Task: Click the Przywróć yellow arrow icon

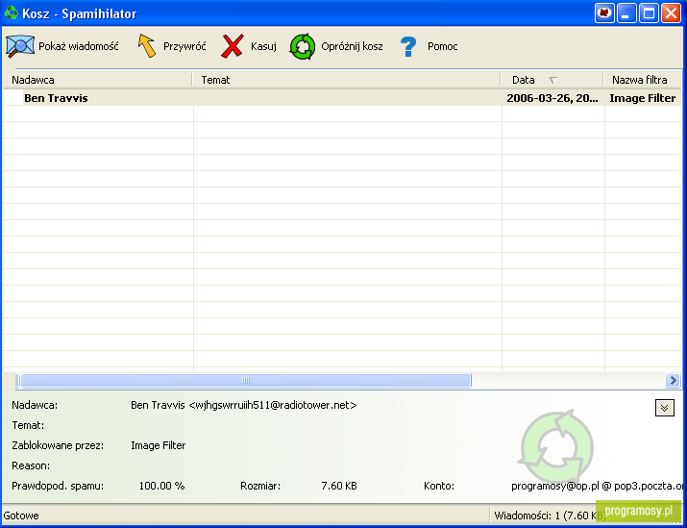Action: pyautogui.click(x=147, y=46)
